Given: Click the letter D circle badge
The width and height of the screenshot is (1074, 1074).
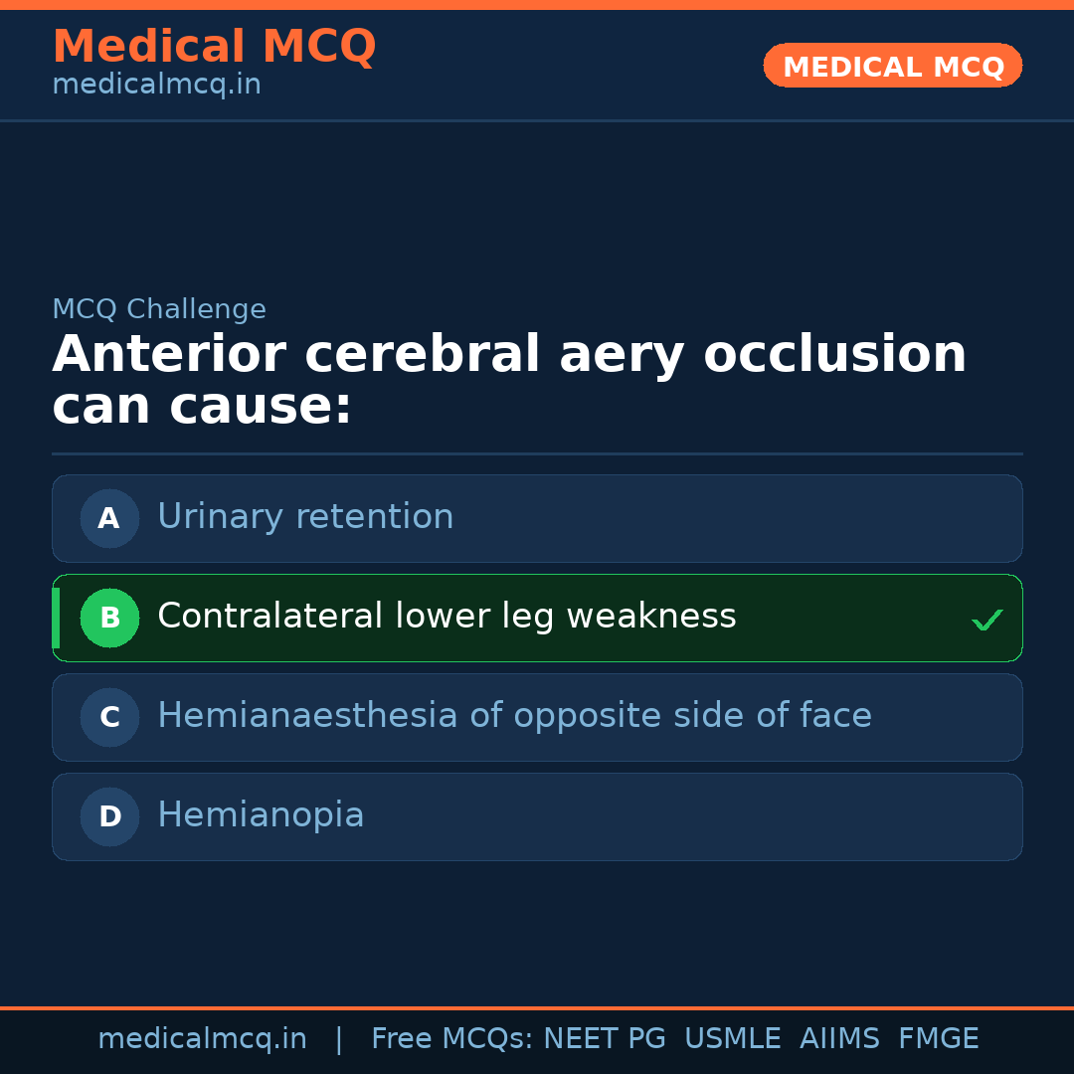Looking at the screenshot, I should click(x=109, y=816).
